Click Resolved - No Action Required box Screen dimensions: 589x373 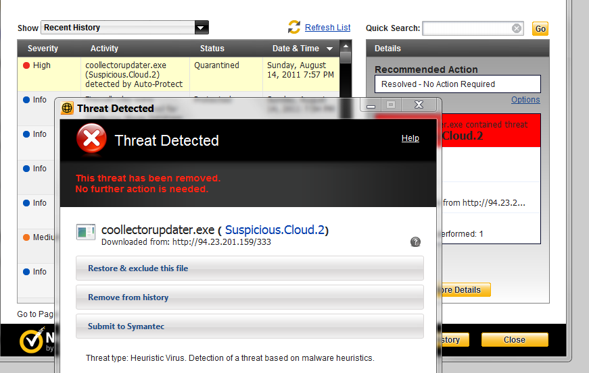tap(458, 84)
